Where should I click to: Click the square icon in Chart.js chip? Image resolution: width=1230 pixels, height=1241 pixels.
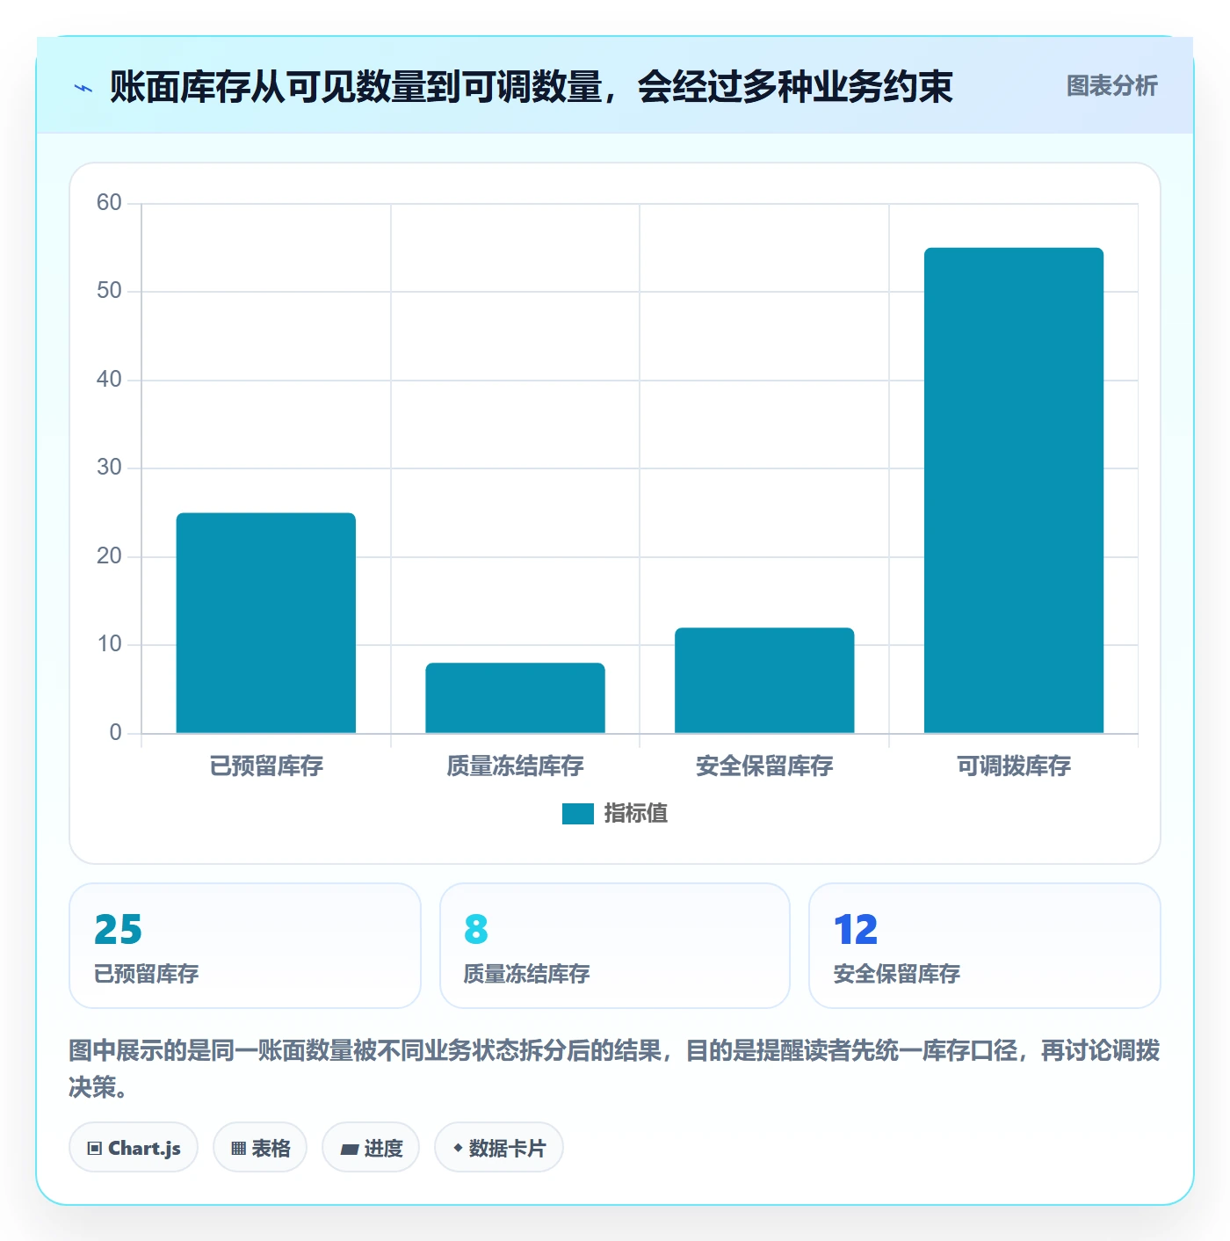[95, 1149]
